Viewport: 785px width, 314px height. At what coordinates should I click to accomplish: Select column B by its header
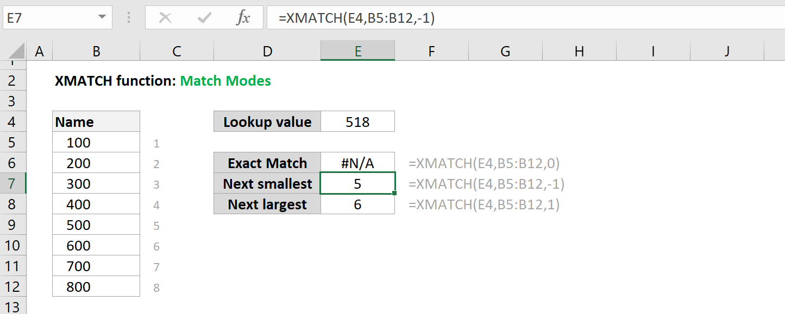(x=96, y=50)
